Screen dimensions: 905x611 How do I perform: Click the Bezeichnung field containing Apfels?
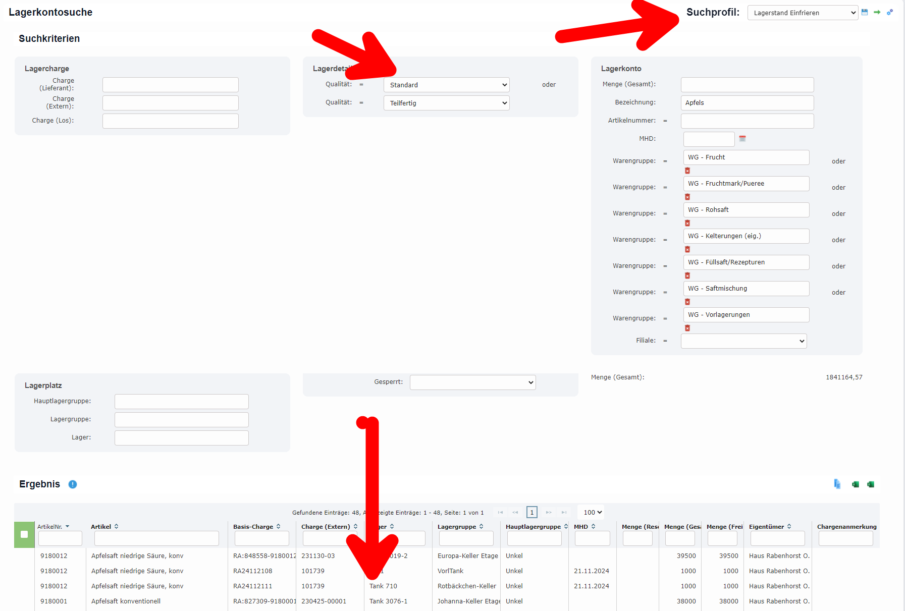747,103
